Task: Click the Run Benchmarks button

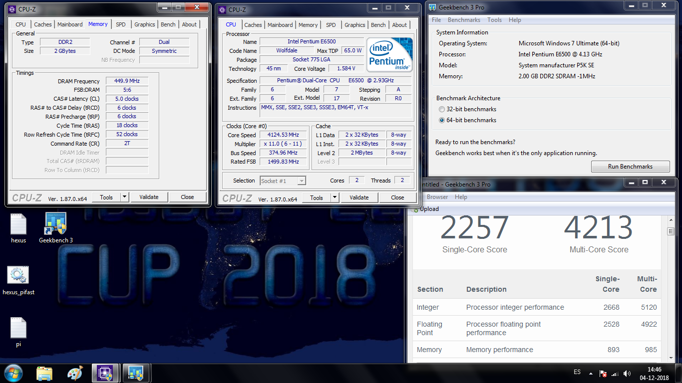Action: 630,167
